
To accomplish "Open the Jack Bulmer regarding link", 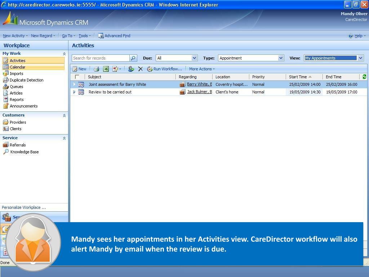I will coord(199,92).
